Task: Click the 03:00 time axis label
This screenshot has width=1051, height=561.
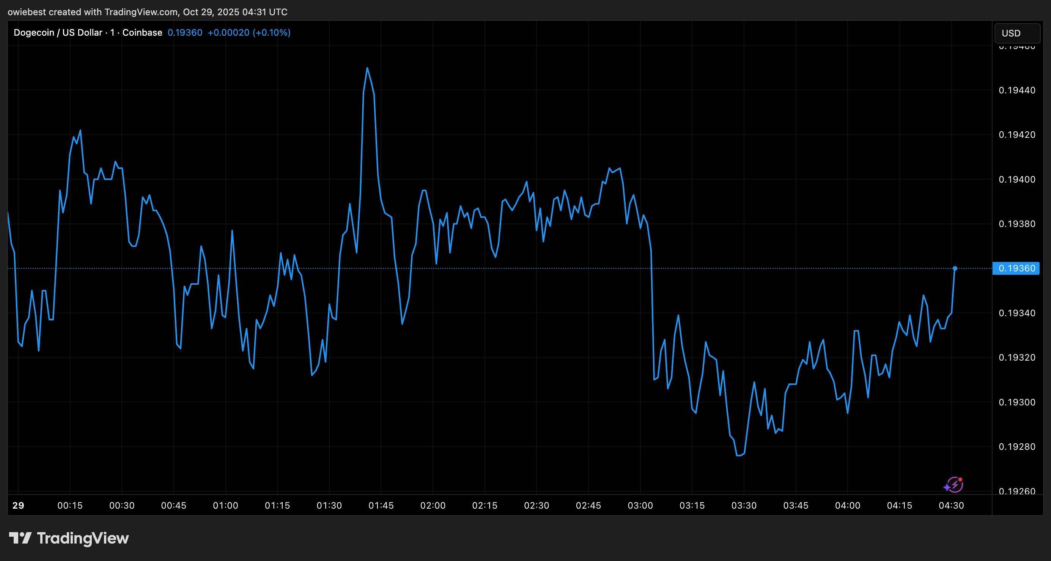Action: pos(640,506)
